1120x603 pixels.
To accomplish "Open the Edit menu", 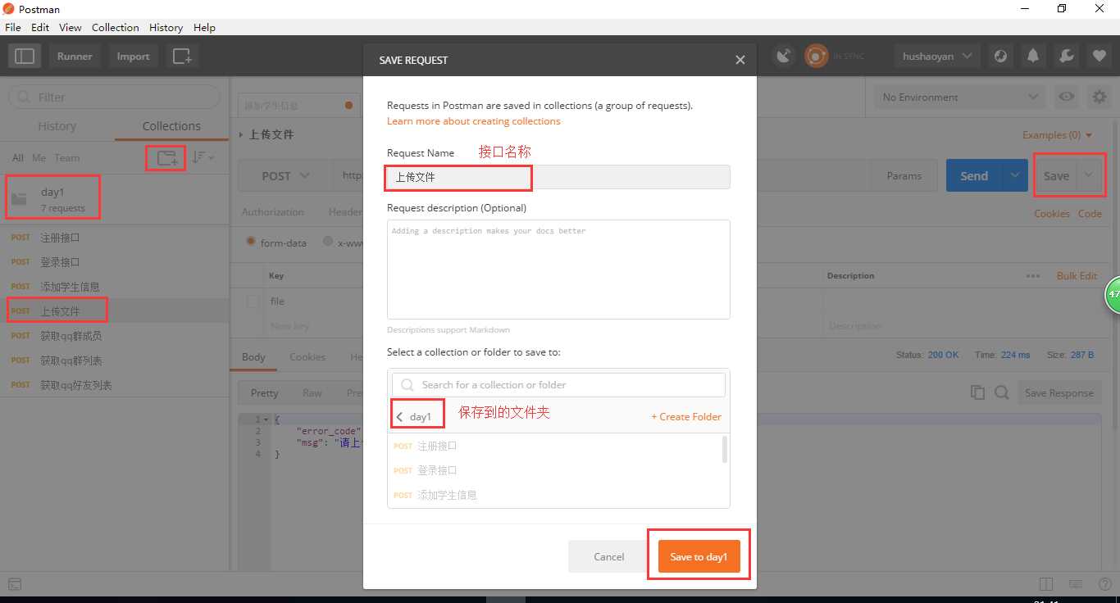I will (x=40, y=27).
